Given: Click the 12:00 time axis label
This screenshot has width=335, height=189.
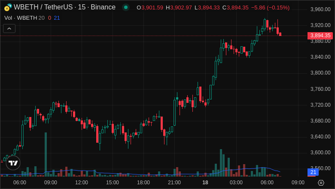Looking at the screenshot, I should coord(82,183).
